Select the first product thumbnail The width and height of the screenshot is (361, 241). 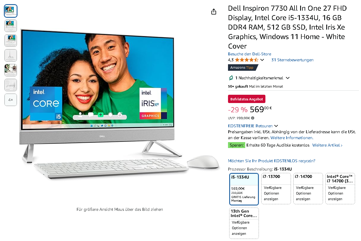11,11
